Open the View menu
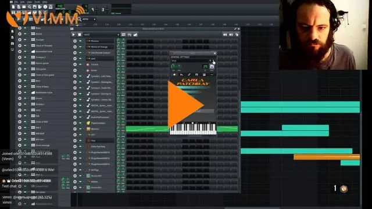372x209 pixels. [30, 2]
